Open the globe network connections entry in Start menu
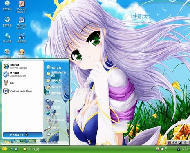This screenshot has height=153, width=190. [56, 113]
